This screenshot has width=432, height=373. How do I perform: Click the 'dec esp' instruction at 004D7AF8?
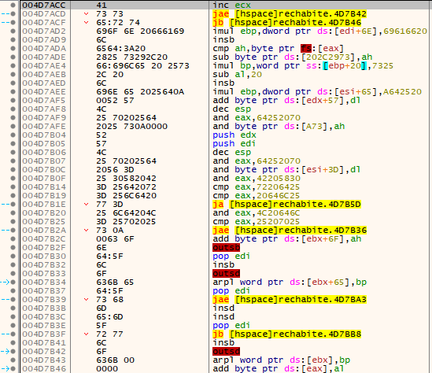click(231, 109)
